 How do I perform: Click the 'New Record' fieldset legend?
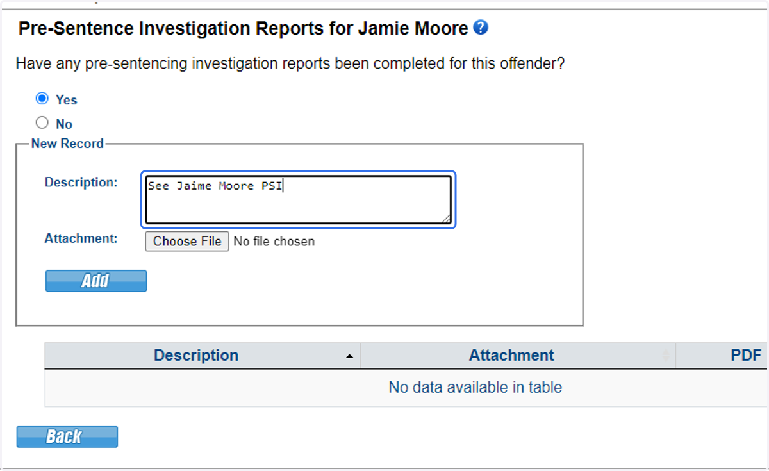[67, 144]
